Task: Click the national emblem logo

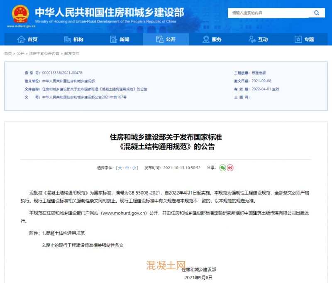Action: (20, 14)
